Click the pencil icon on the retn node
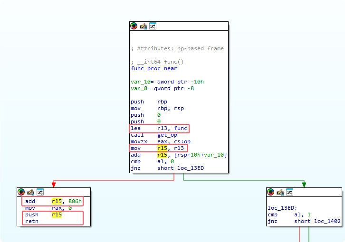This screenshot has width=345, height=242. pyautogui.click(x=30, y=192)
